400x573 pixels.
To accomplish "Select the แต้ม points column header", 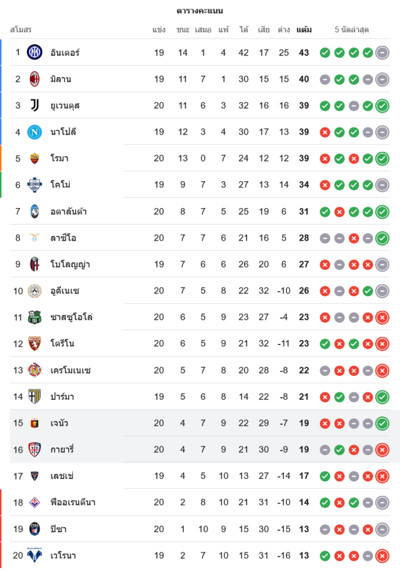I will point(304,29).
